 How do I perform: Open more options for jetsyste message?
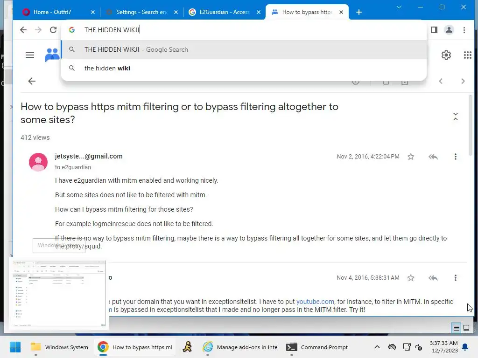coord(456,157)
